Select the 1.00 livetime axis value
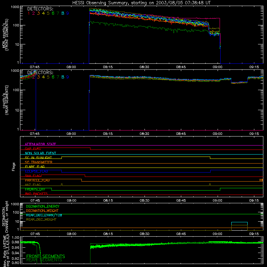The image size is (267, 267). (x=15, y=237)
